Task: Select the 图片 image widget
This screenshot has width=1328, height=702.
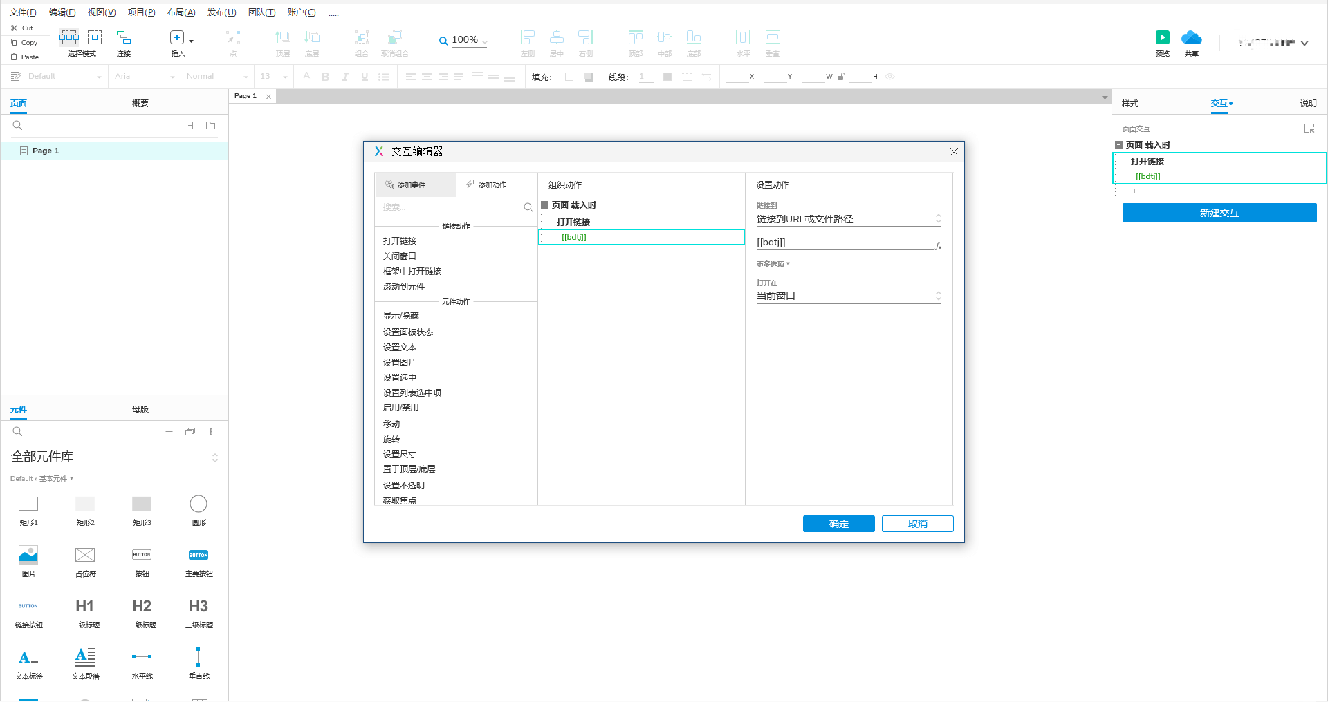Action: tap(28, 555)
